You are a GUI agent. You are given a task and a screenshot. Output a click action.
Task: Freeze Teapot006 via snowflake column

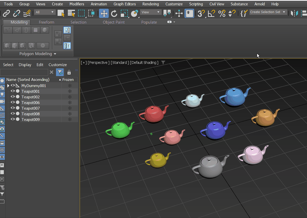[70, 103]
